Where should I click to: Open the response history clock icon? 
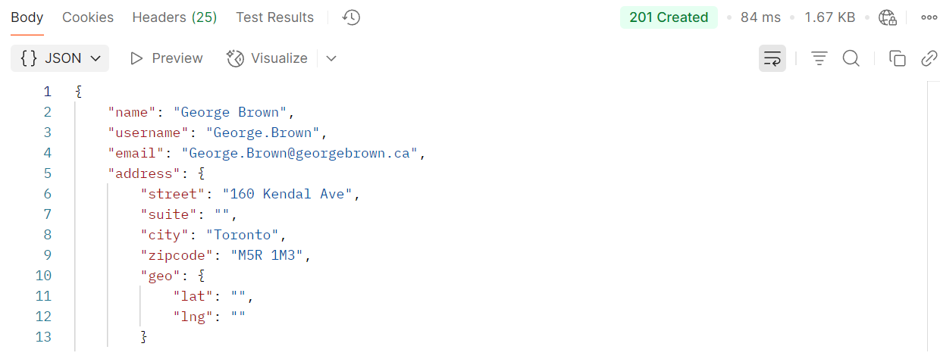point(351,17)
